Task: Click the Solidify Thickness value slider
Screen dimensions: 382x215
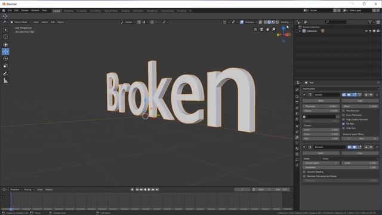Action: tap(321, 106)
